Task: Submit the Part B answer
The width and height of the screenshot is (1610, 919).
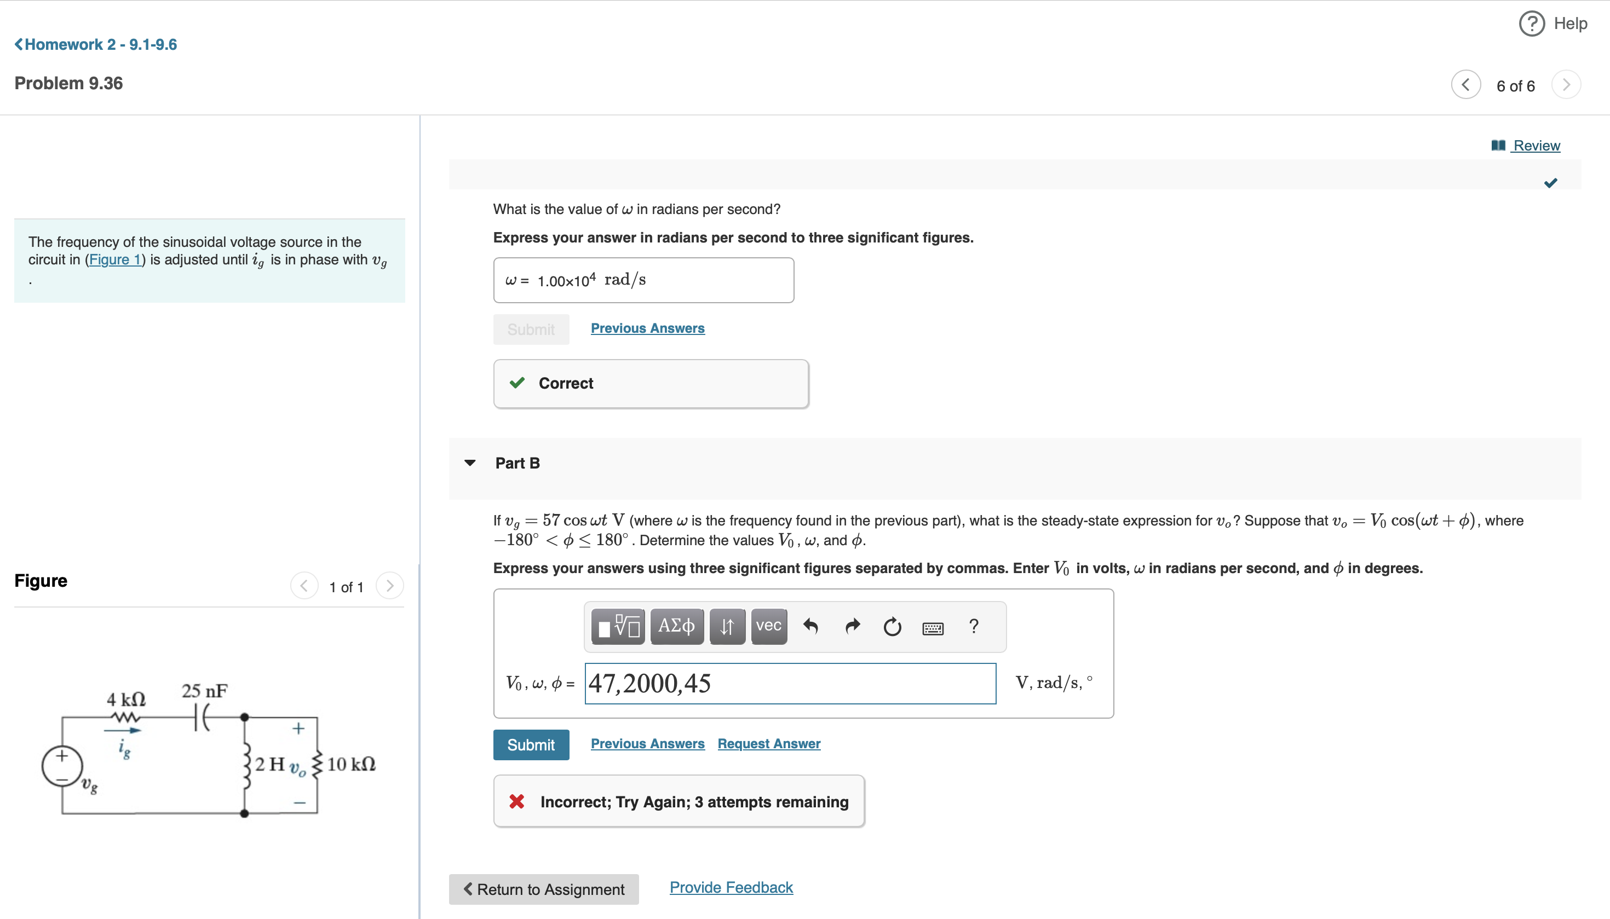Action: pos(531,745)
